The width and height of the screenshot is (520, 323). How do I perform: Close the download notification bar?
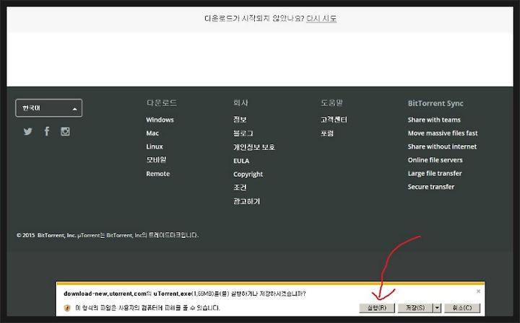(x=478, y=291)
